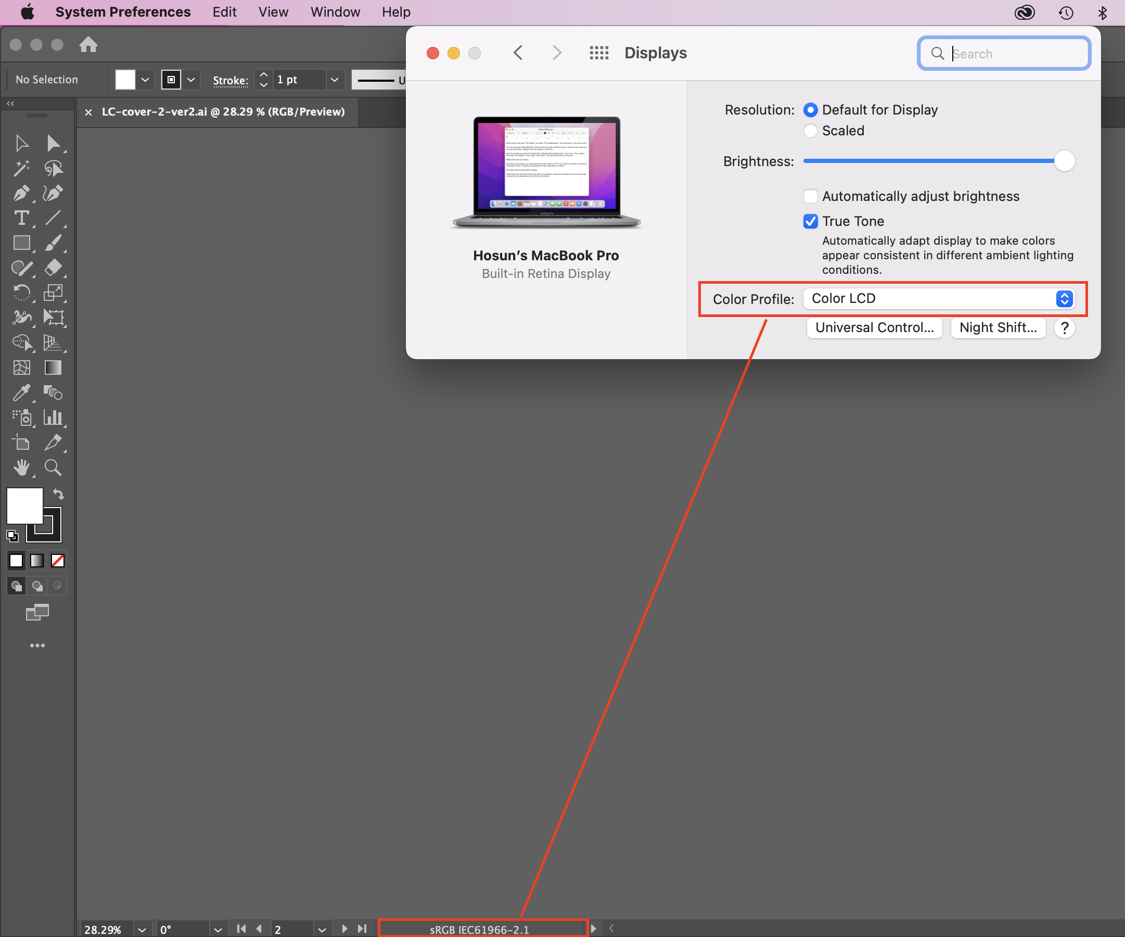
Task: Enable Automatically adjust brightness
Action: tap(810, 196)
